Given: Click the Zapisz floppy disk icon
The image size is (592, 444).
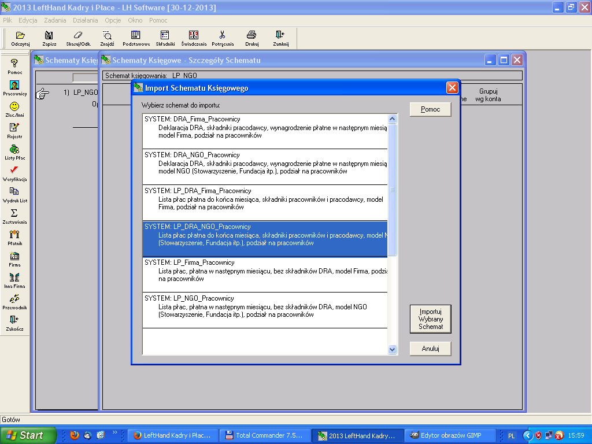Looking at the screenshot, I should (x=49, y=39).
